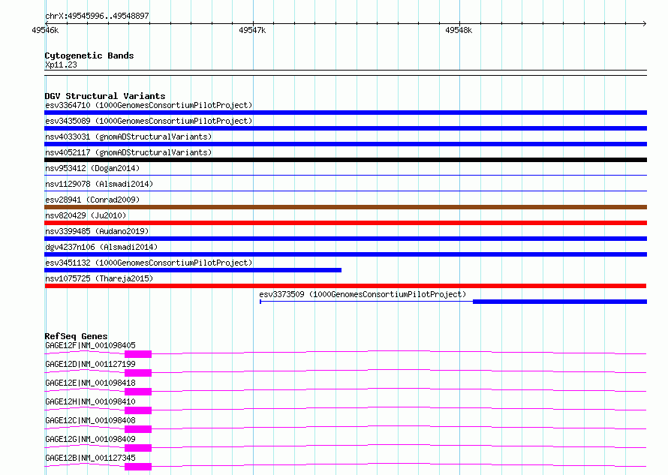The height and width of the screenshot is (475, 668).
Task: Click the dgv4237n106 blue bar
Action: tap(345, 254)
